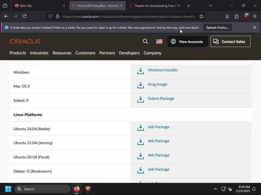Click the padlock site security icon
The height and width of the screenshot is (195, 261).
point(58,16)
